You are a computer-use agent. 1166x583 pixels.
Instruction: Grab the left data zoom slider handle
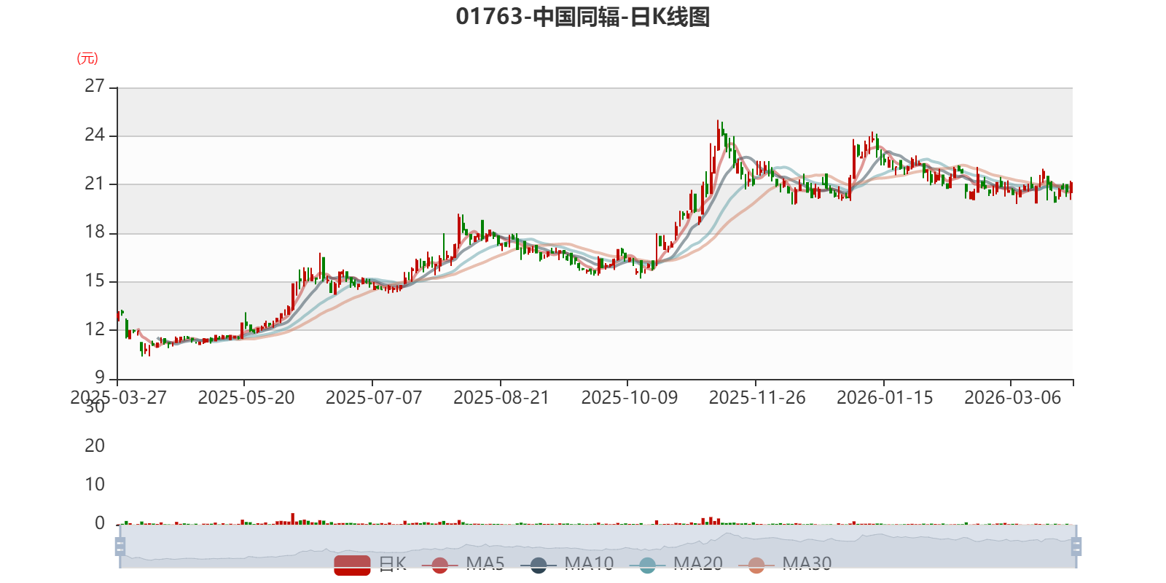coord(120,546)
